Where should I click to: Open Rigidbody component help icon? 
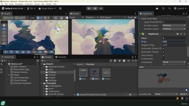click(x=177, y=34)
